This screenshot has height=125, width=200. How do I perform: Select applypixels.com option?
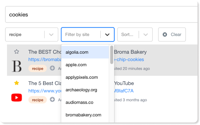coord(85,77)
